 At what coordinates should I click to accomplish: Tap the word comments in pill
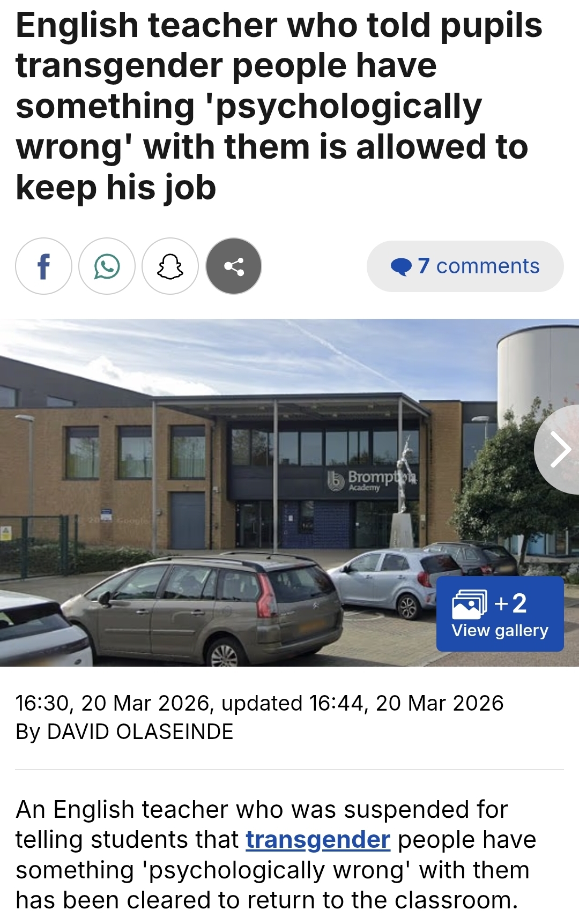(488, 266)
